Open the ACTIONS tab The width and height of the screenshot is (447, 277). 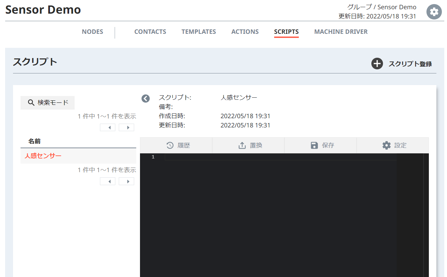[245, 31]
